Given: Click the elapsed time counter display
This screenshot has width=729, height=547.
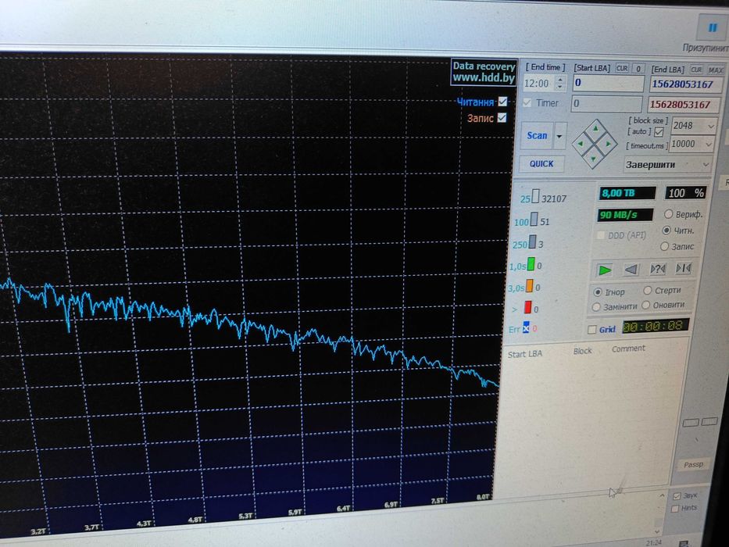Looking at the screenshot, I should tap(656, 326).
